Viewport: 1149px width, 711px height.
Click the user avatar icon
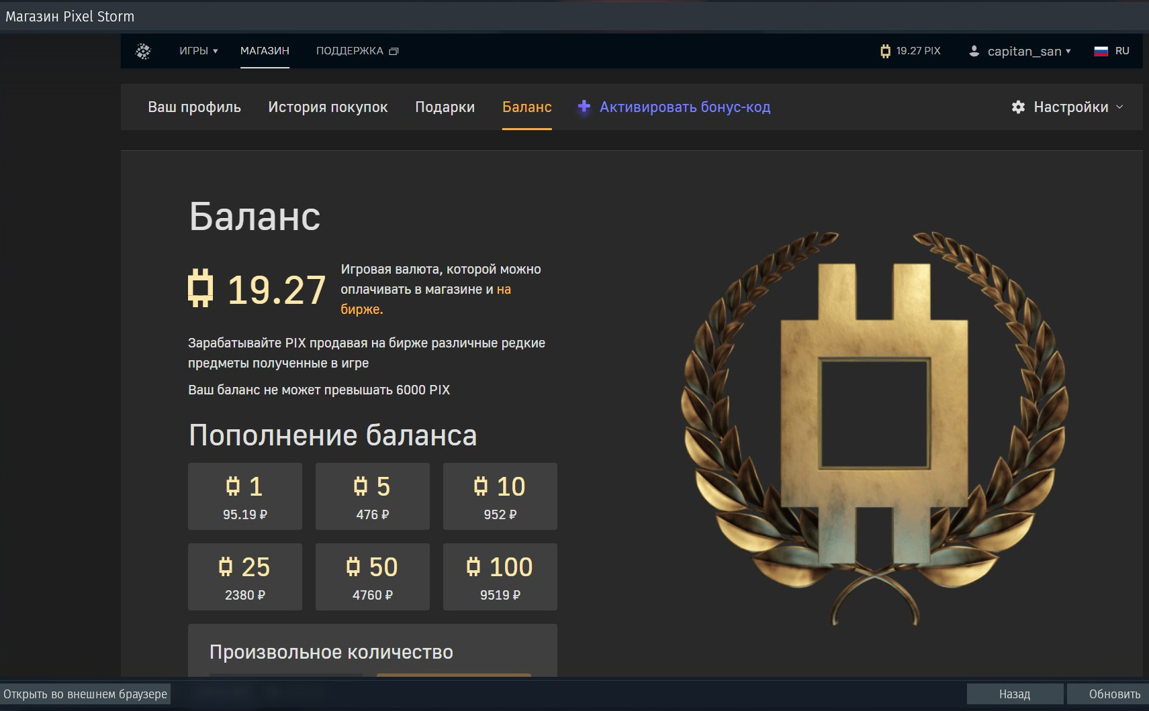pyautogui.click(x=974, y=51)
